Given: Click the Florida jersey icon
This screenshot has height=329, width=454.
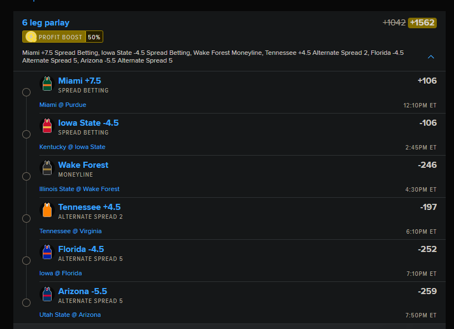Looking at the screenshot, I should [x=47, y=252].
